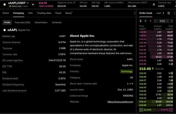Image resolution: width=176 pixels, height=114 pixels.
Task: Click the large 316.49 last price in order book
Action: [x=145, y=69]
